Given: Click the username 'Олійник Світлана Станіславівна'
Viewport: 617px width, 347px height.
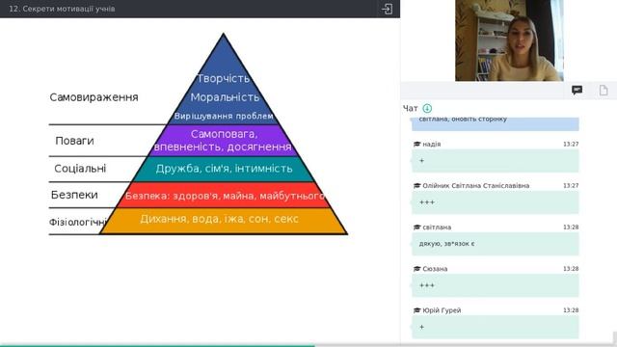Looking at the screenshot, I should coord(475,186).
